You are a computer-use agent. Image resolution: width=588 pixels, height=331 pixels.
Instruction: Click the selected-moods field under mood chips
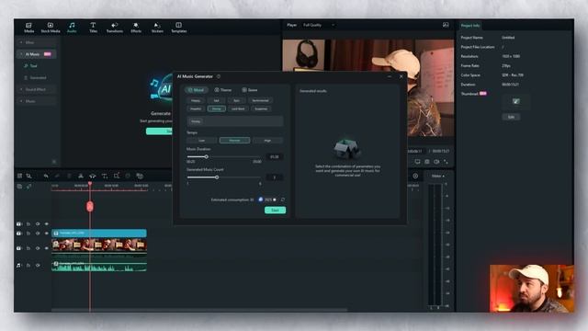(235, 121)
